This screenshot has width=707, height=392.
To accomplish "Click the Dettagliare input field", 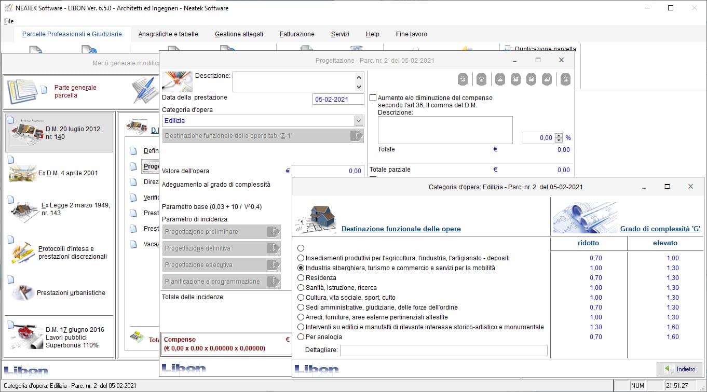I will pyautogui.click(x=444, y=351).
